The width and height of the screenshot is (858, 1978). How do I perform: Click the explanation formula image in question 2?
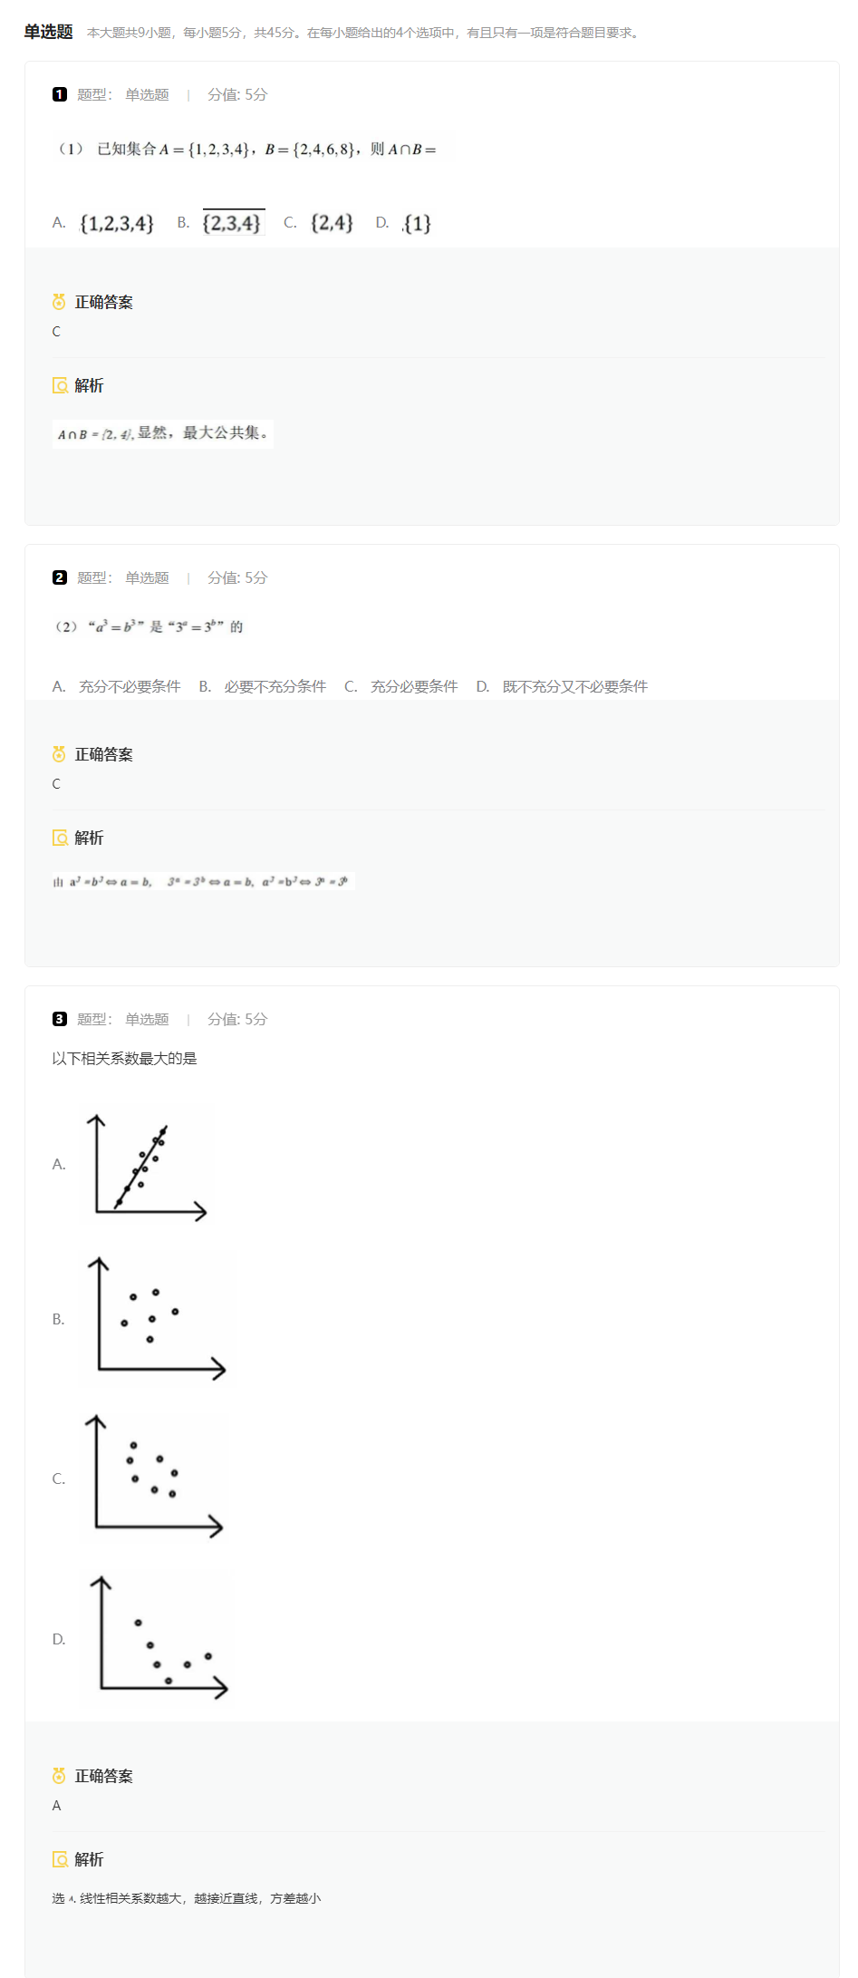pos(203,881)
